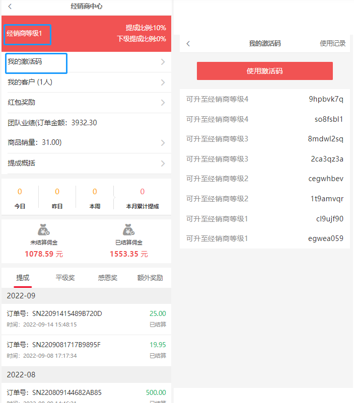This screenshot has height=403, width=354.
Task: Switch to the 平级奖 tab
Action: tap(65, 278)
